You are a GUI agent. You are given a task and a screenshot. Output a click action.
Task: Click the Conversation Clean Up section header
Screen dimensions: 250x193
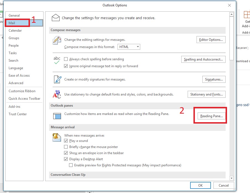[137, 175]
